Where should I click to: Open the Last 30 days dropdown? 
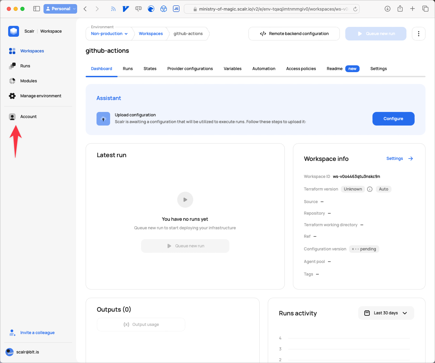(386, 313)
